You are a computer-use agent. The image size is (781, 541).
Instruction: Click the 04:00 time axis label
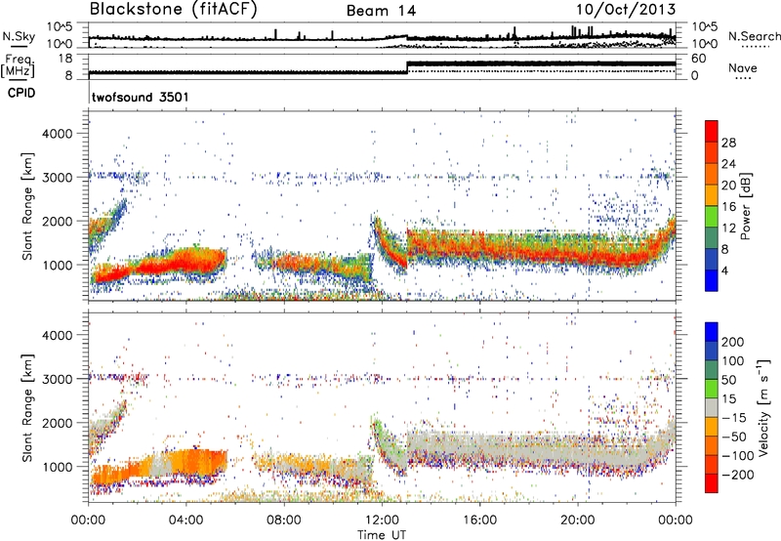pos(186,520)
